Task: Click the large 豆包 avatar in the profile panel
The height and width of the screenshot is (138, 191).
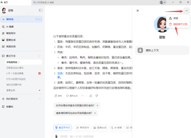Action: [161, 24]
